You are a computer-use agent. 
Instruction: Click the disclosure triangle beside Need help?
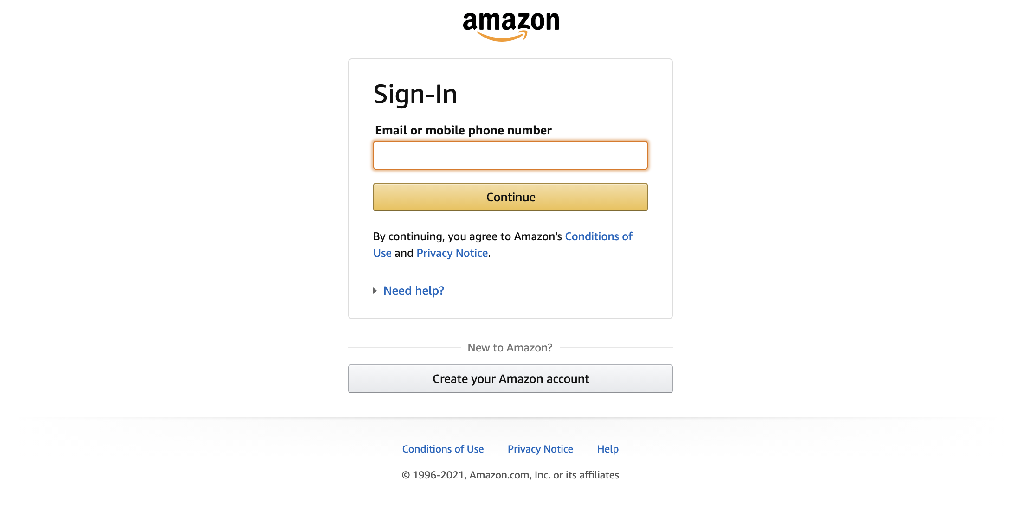tap(375, 291)
